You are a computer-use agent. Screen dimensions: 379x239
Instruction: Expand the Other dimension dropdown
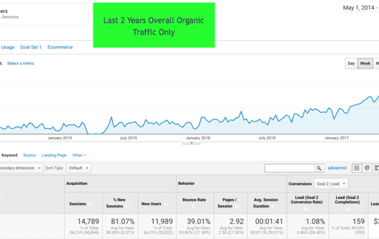pyautogui.click(x=80, y=155)
